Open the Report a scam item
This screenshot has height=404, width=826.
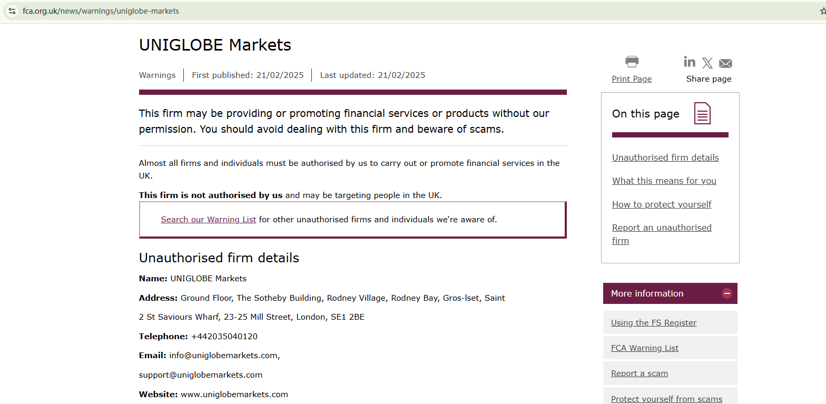[x=640, y=373]
